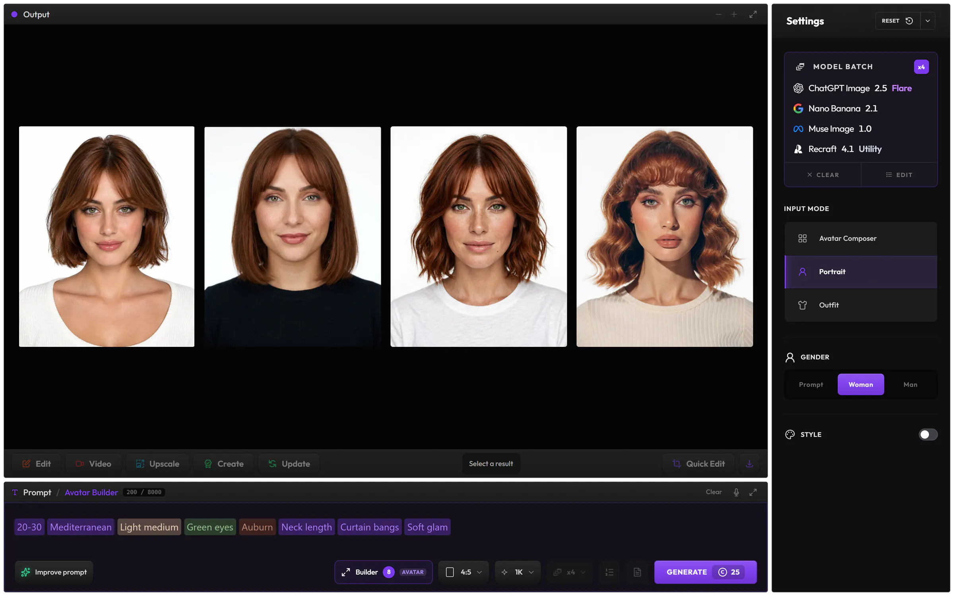This screenshot has width=954, height=596.
Task: Click Clear in the prompt header
Action: pos(714,492)
